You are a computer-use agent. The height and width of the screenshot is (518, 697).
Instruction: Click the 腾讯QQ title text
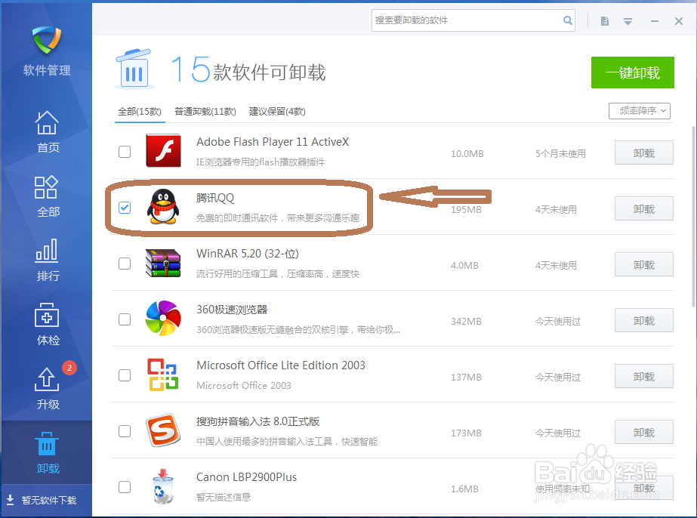[215, 198]
